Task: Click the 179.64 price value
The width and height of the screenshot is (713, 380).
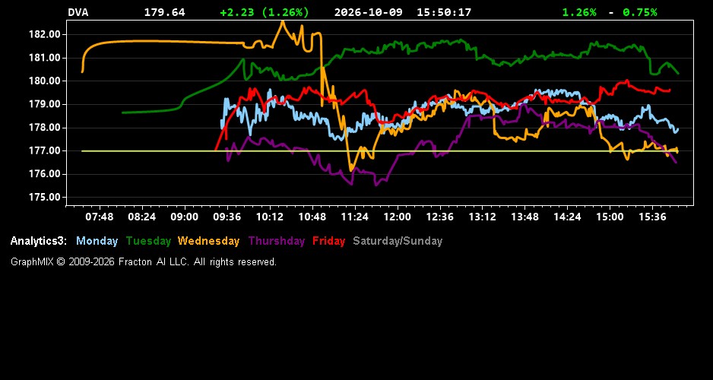Action: tap(165, 12)
